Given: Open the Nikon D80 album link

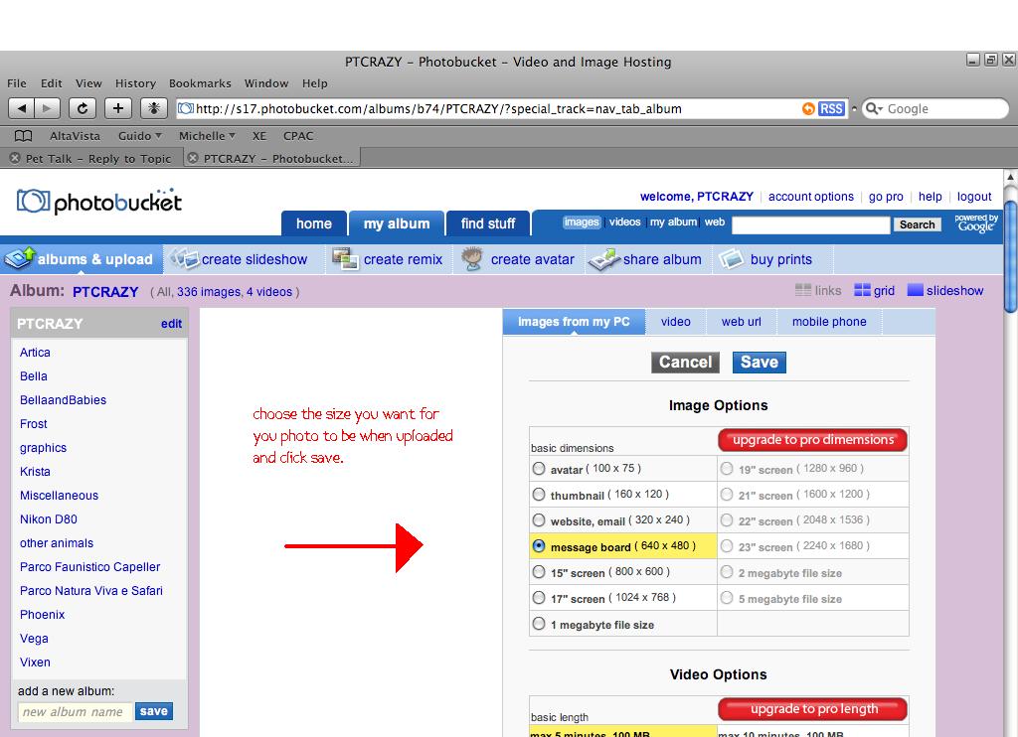Looking at the screenshot, I should tap(48, 519).
